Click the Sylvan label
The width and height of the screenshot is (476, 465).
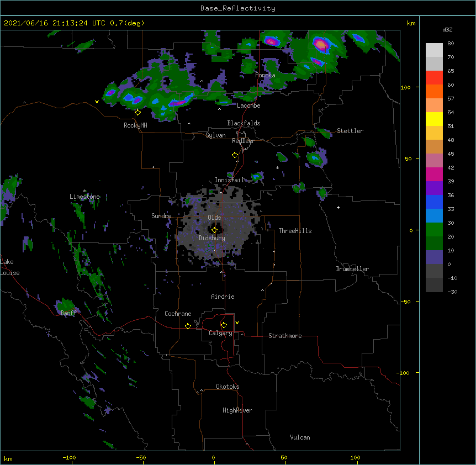coord(215,135)
